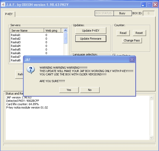Click the ARE YOU SURE????? text in the dialog

tap(52, 81)
